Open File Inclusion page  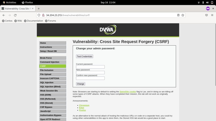53,70
